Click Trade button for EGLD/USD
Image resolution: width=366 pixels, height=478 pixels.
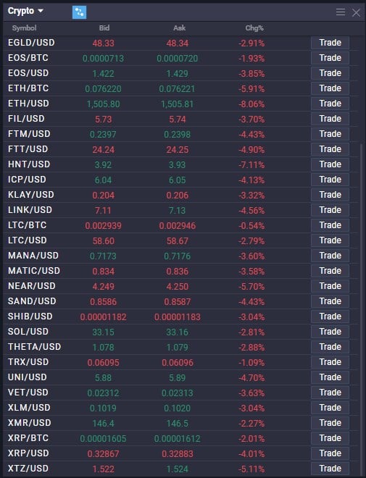click(x=330, y=43)
